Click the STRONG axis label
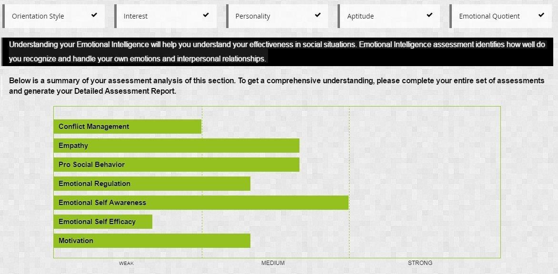 point(420,263)
